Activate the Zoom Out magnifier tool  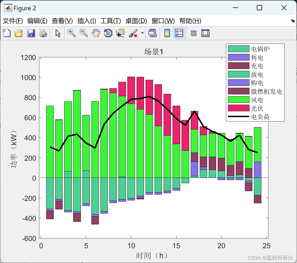click(83, 33)
